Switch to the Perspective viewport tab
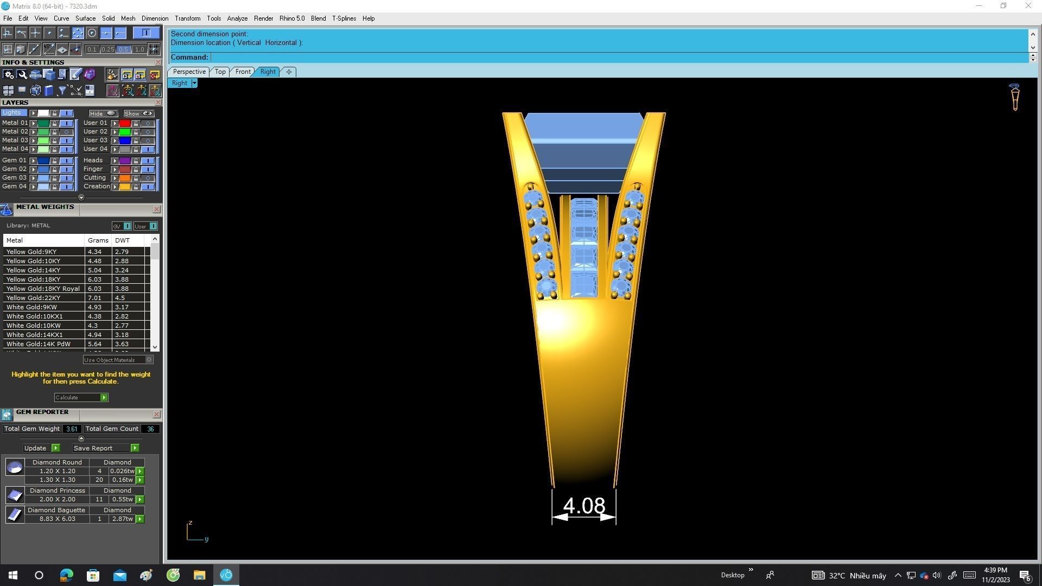The width and height of the screenshot is (1042, 586). [x=189, y=72]
